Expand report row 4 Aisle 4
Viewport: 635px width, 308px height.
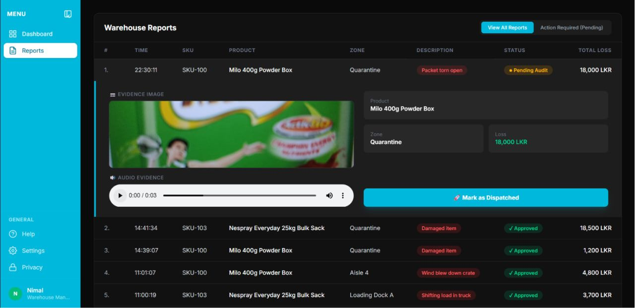pos(358,273)
